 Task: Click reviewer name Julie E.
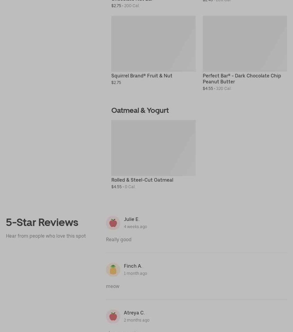pos(132,219)
